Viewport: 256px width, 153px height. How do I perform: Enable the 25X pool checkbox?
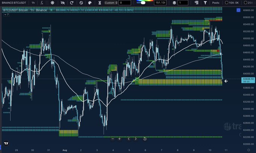point(245,3)
